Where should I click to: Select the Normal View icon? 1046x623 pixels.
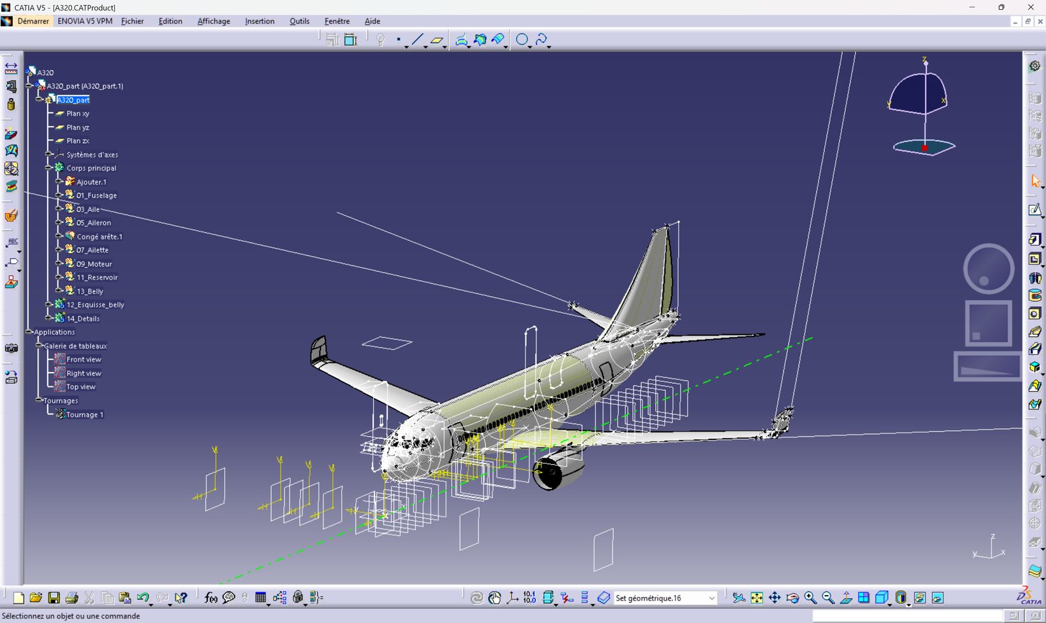[x=846, y=598]
